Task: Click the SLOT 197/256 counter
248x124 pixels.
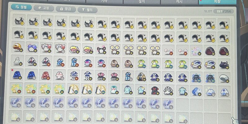Action: [x=219, y=11]
